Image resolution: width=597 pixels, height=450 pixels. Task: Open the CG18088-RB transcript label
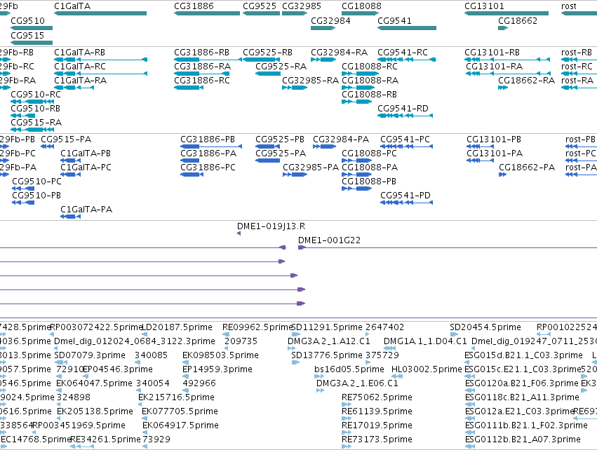click(x=369, y=95)
